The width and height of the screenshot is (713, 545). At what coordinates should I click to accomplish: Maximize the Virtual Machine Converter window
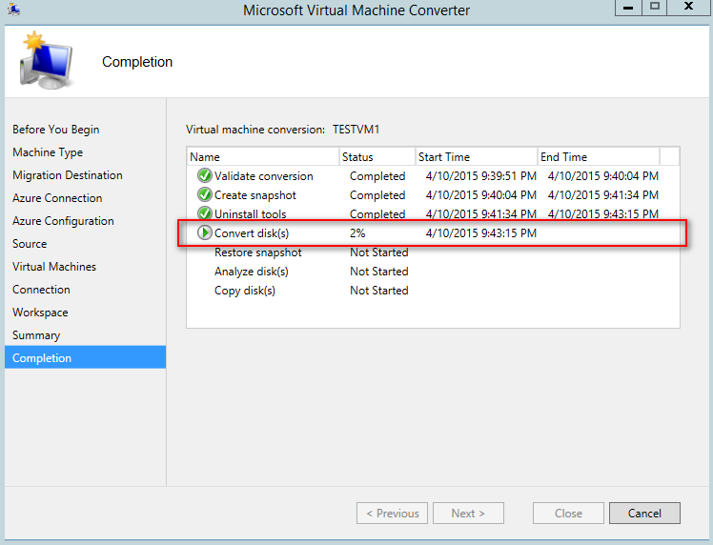point(655,8)
